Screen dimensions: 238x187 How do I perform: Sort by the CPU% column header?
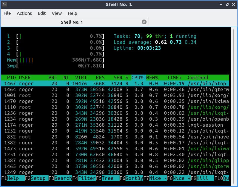coord(137,78)
